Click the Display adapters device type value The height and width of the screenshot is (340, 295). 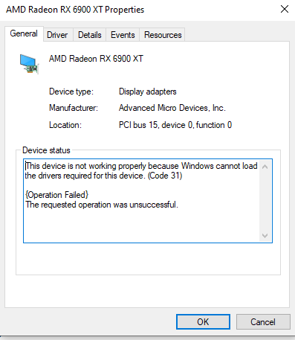point(148,92)
